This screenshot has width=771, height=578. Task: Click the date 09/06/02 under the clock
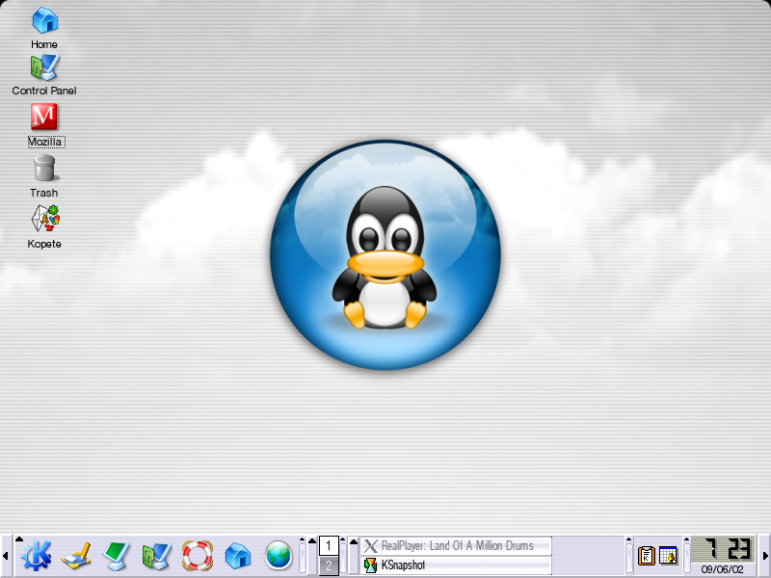click(x=722, y=569)
